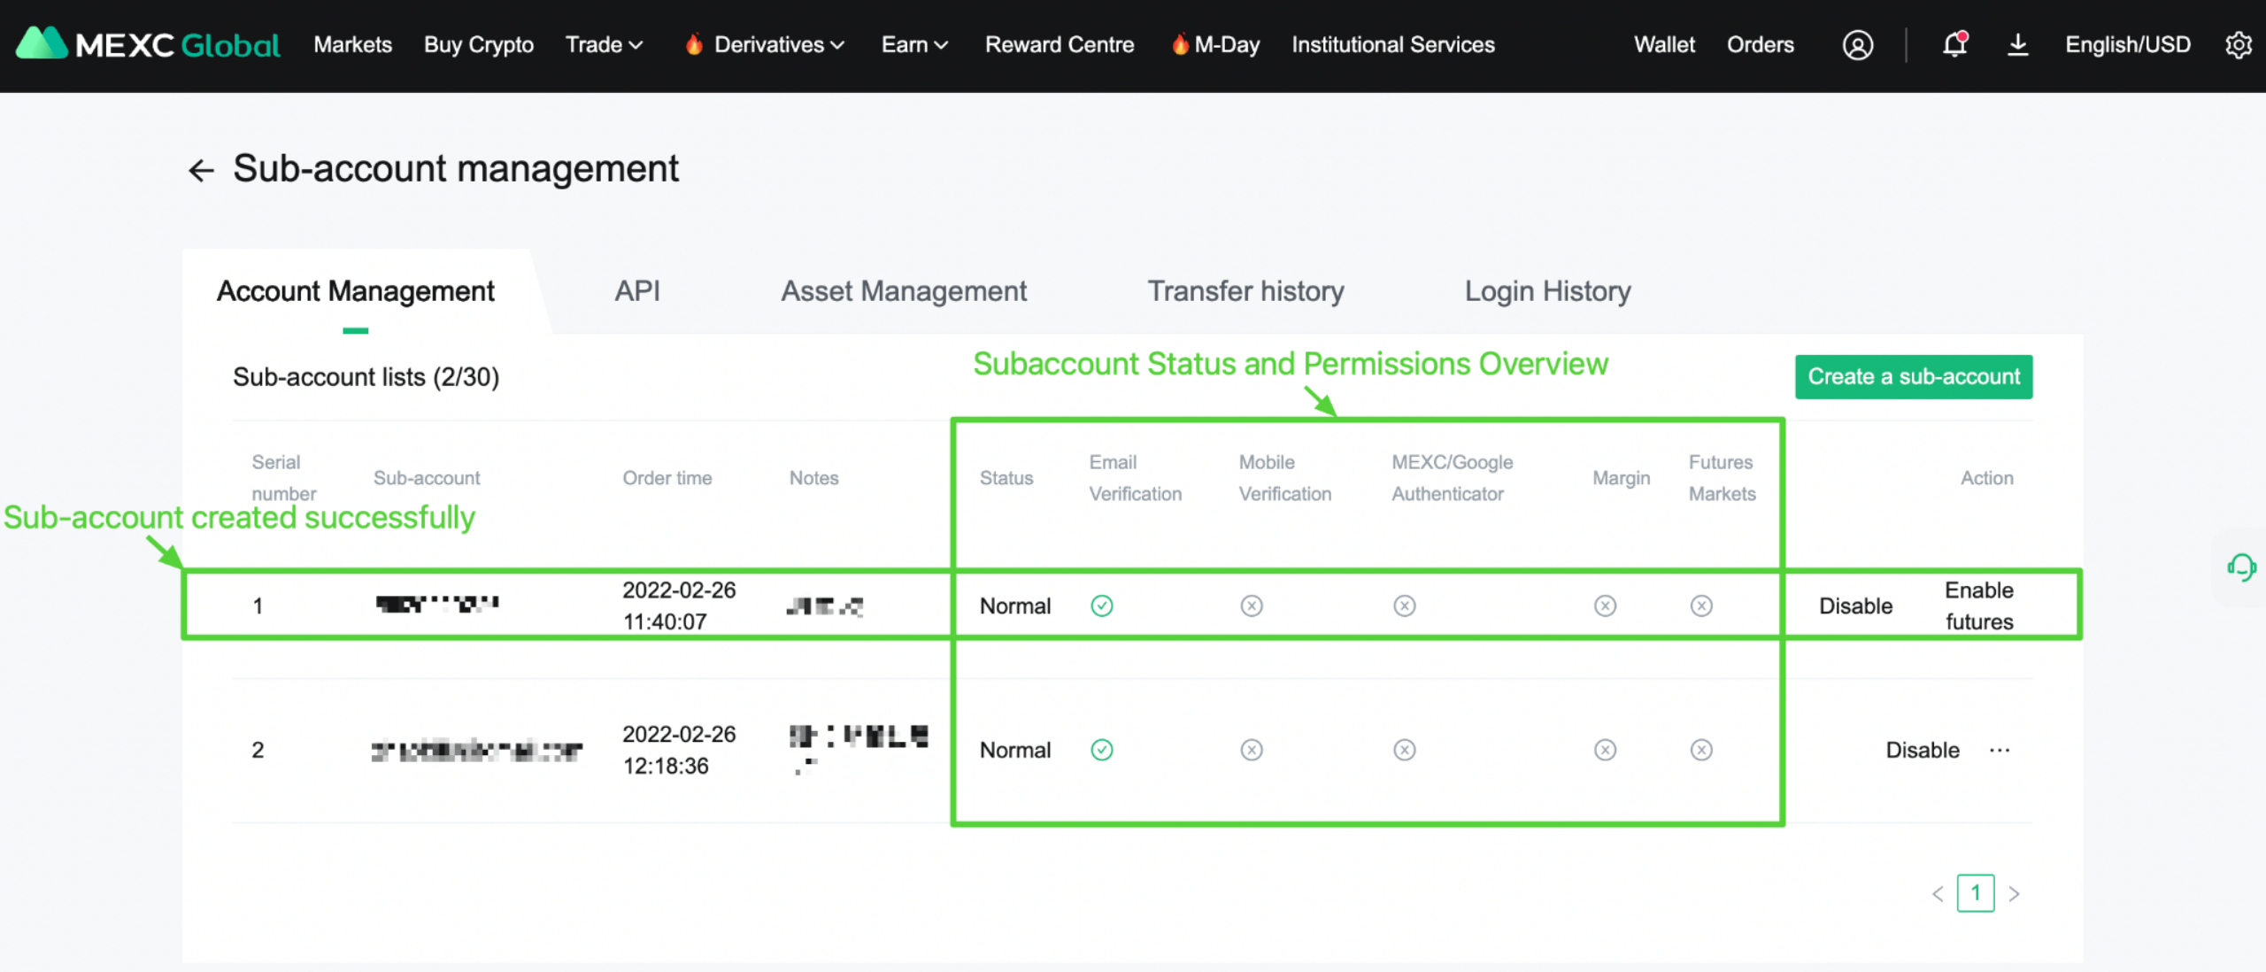Screen dimensions: 2266x972
Task: Switch to the API tab
Action: 636,291
